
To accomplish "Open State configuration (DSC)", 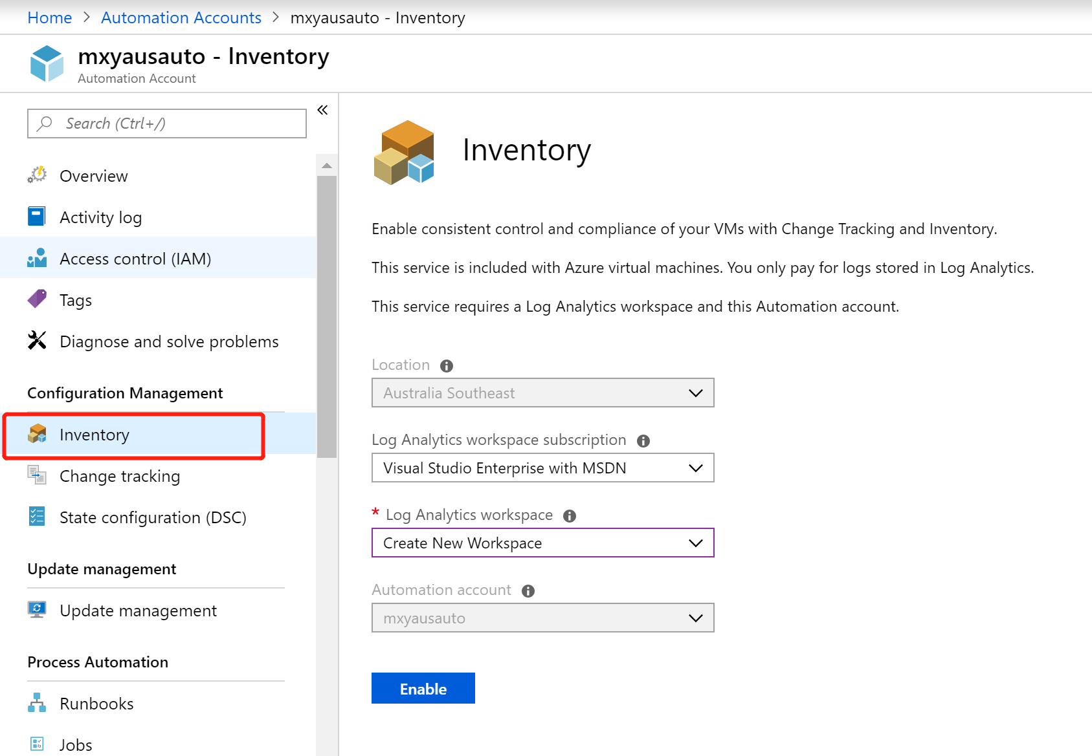I will coord(159,517).
